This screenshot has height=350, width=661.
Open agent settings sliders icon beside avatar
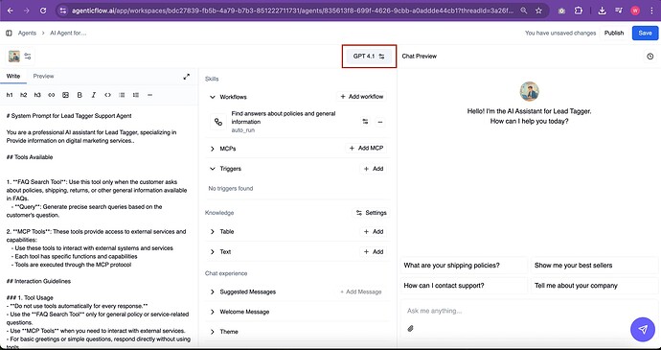coord(28,57)
